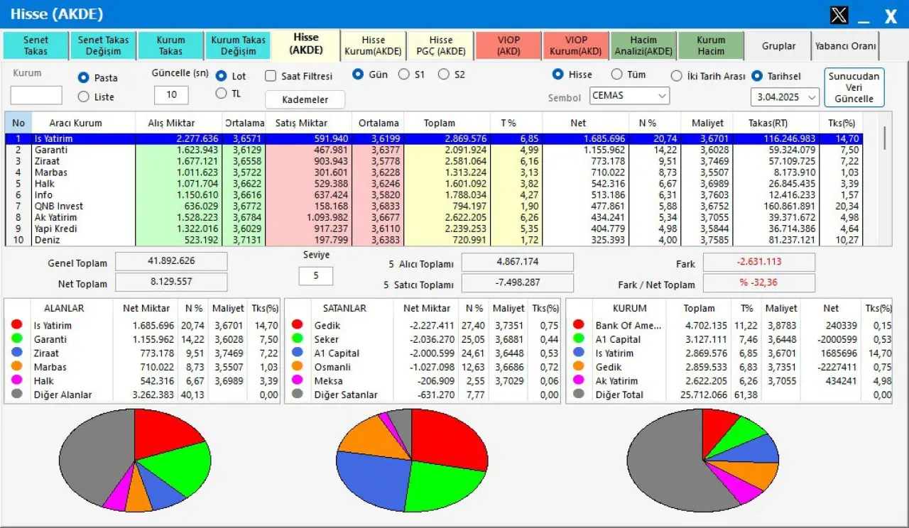
Task: Select the TL radio button
Action: coord(221,94)
